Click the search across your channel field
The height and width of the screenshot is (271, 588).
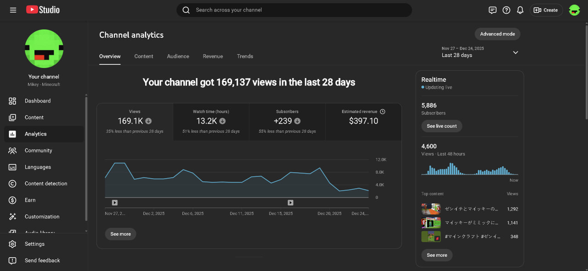[x=294, y=10]
